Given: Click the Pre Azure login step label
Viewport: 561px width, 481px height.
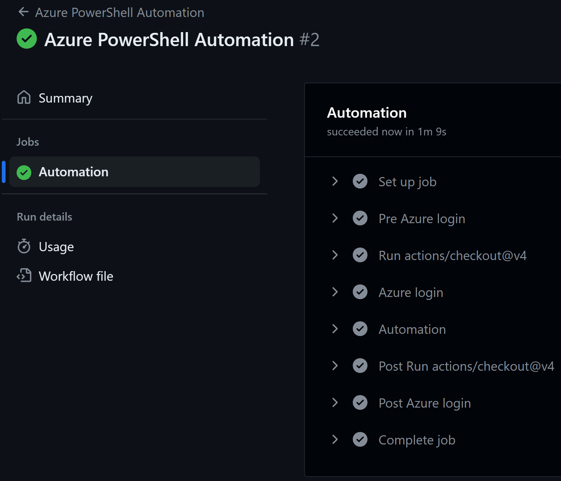Looking at the screenshot, I should (422, 219).
